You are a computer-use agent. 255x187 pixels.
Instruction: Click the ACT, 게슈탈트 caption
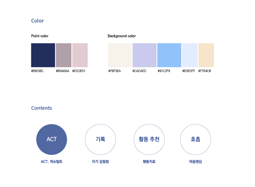[51, 162]
